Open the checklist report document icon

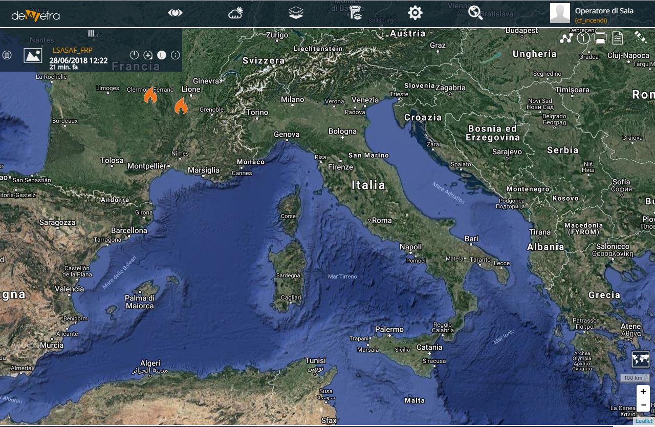[x=618, y=38]
